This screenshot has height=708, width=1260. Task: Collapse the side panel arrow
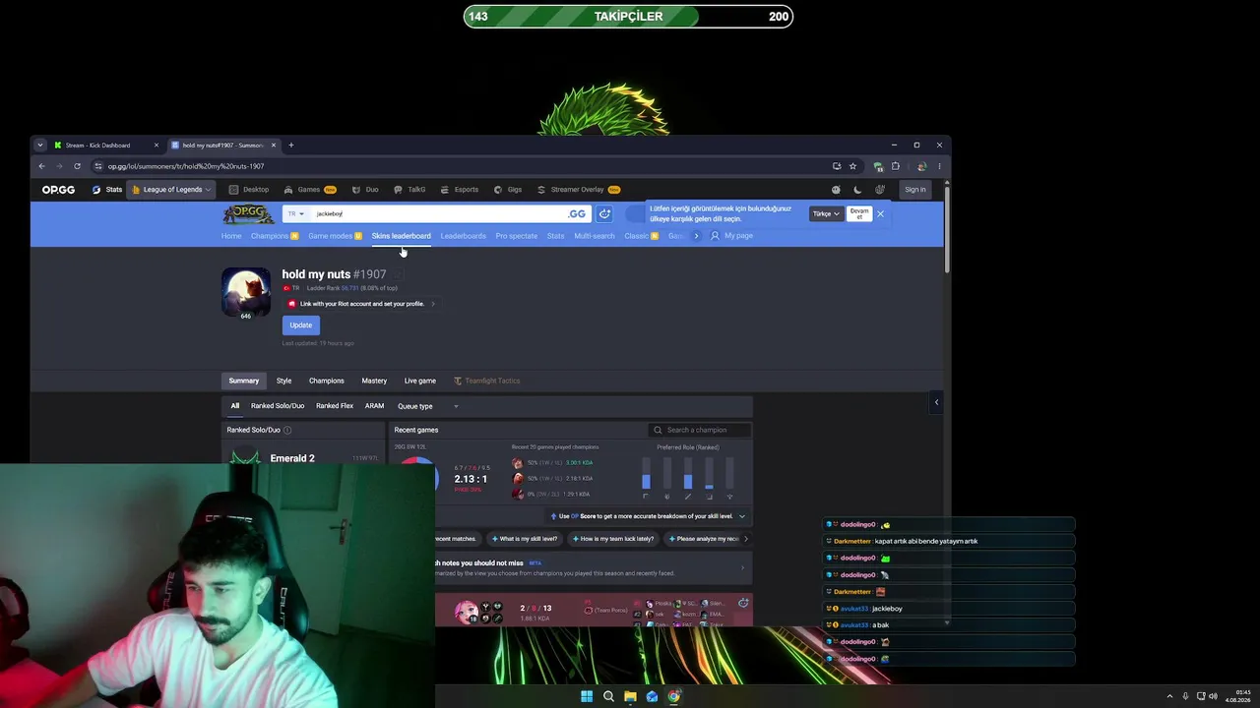click(x=936, y=402)
